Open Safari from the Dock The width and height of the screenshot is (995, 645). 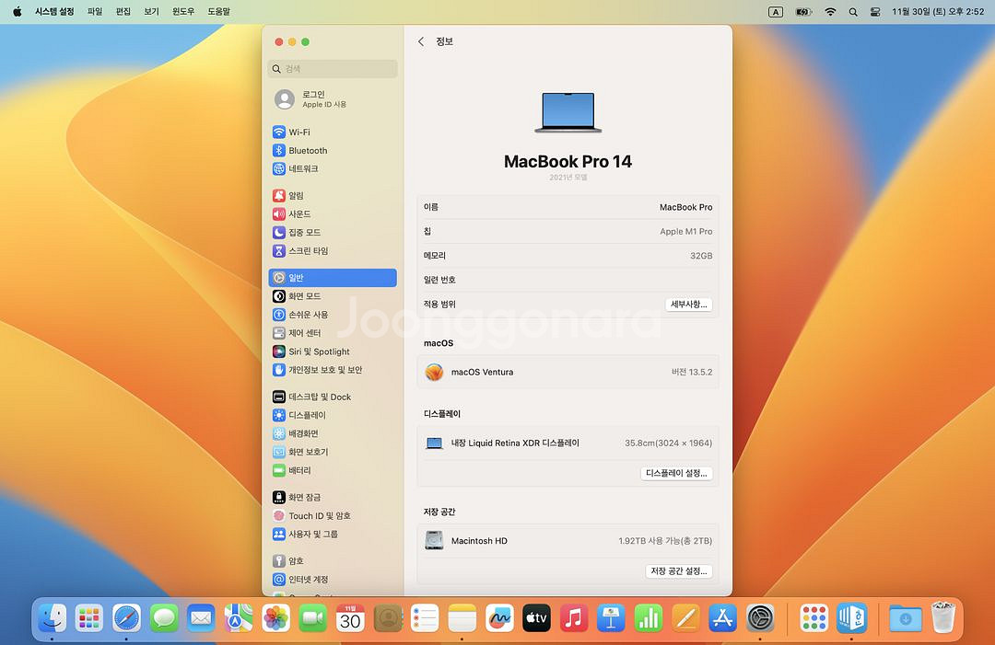126,617
